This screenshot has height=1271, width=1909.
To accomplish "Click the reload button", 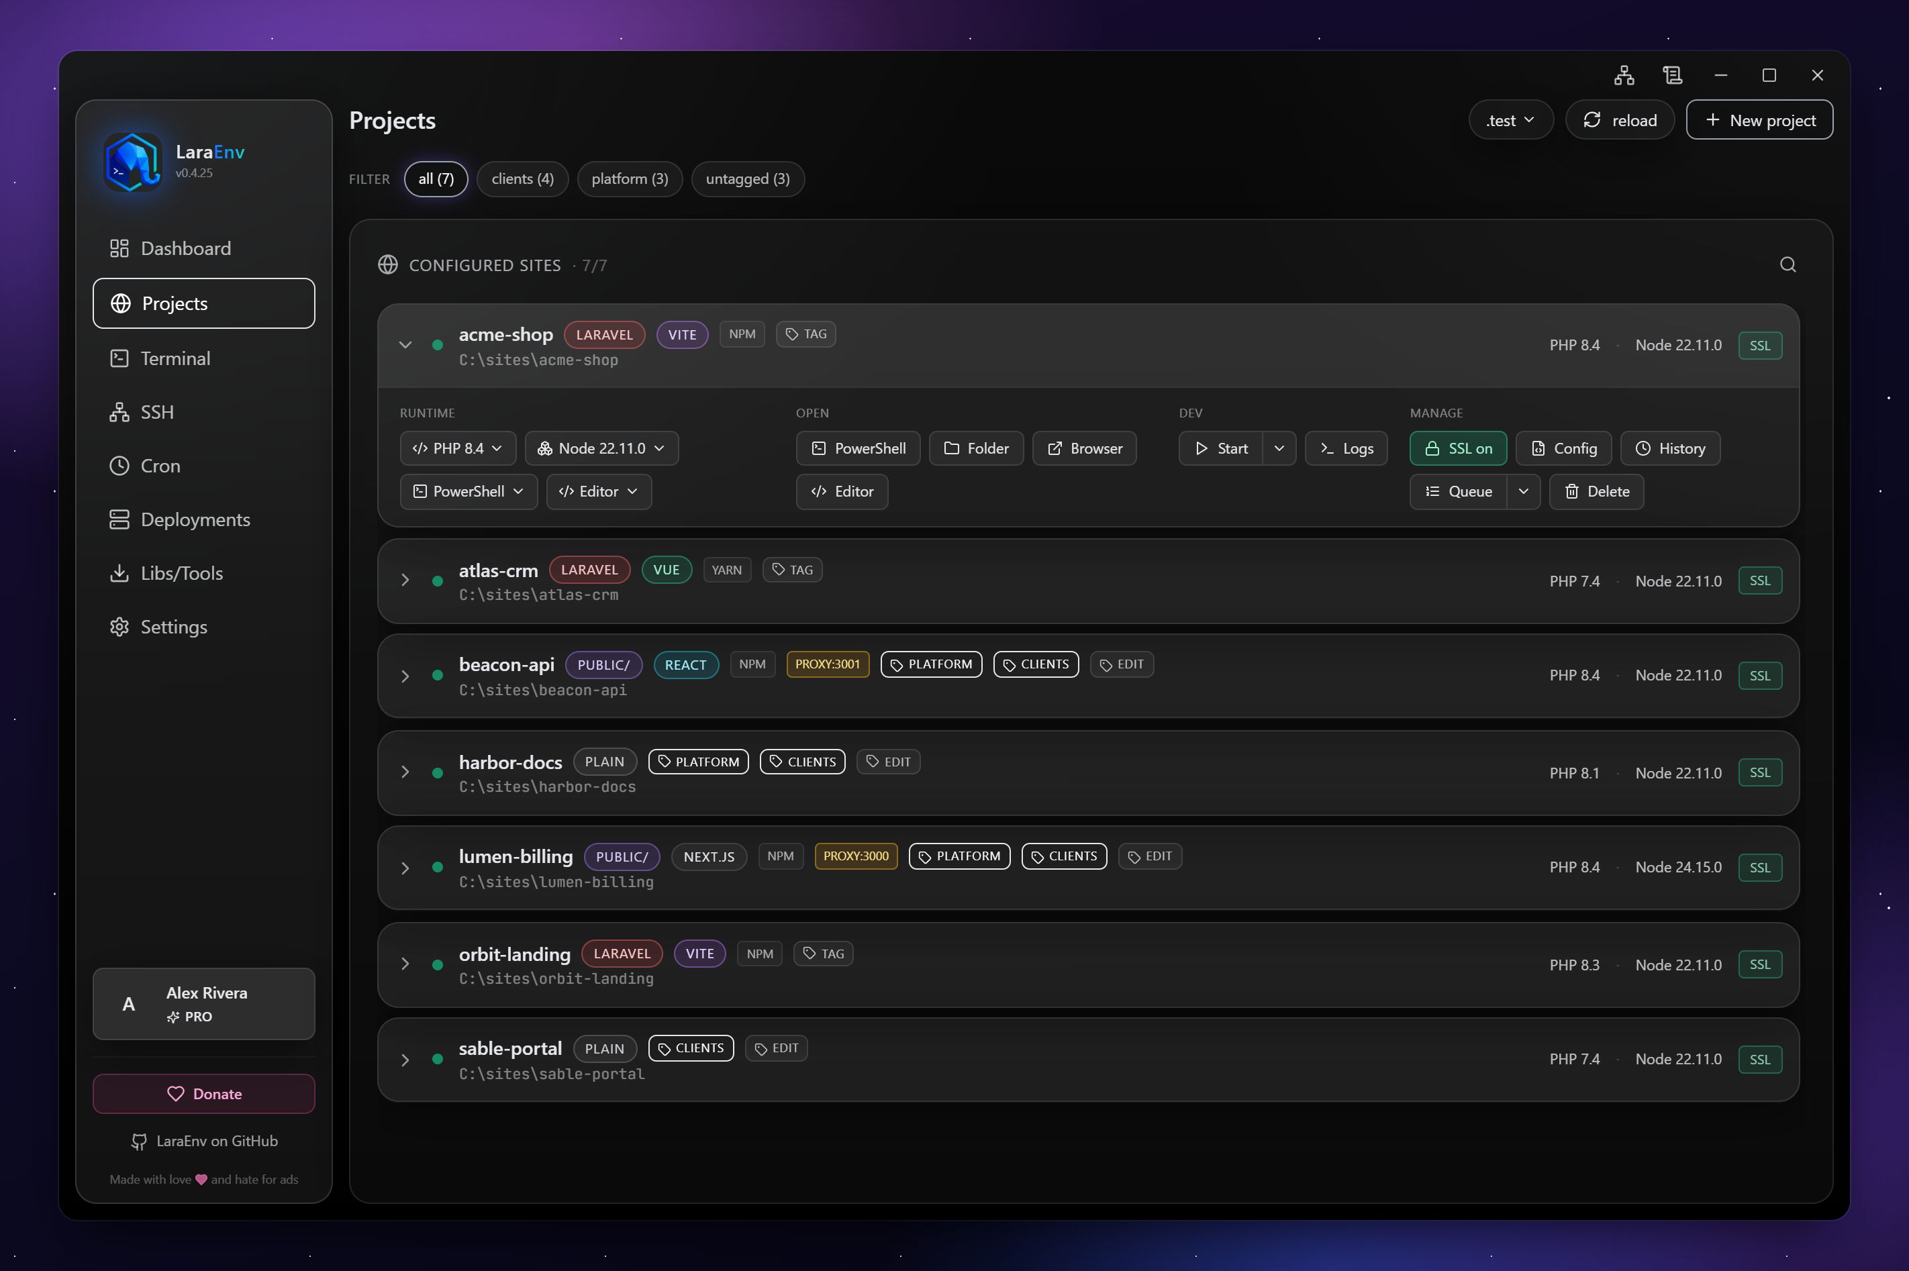I will point(1620,120).
